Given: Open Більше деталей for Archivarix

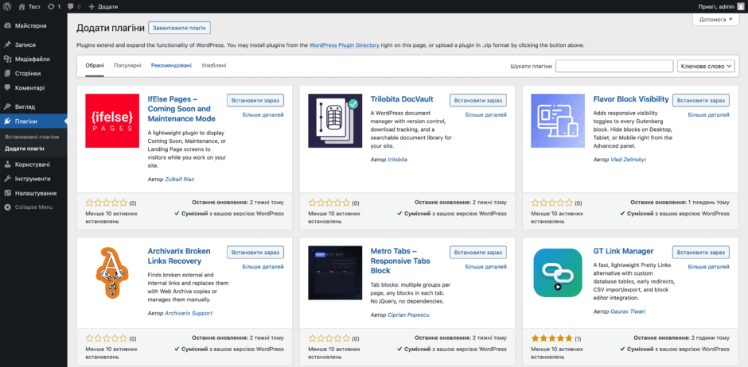Looking at the screenshot, I should pos(263,267).
